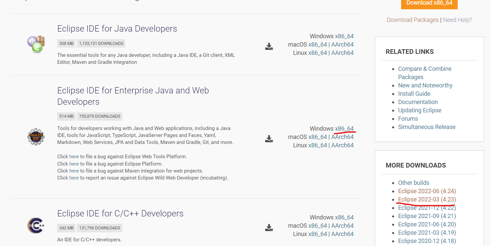The width and height of the screenshot is (491, 246).
Task: Select Windows x86_64 for Enterprise Java package
Action: [344, 129]
